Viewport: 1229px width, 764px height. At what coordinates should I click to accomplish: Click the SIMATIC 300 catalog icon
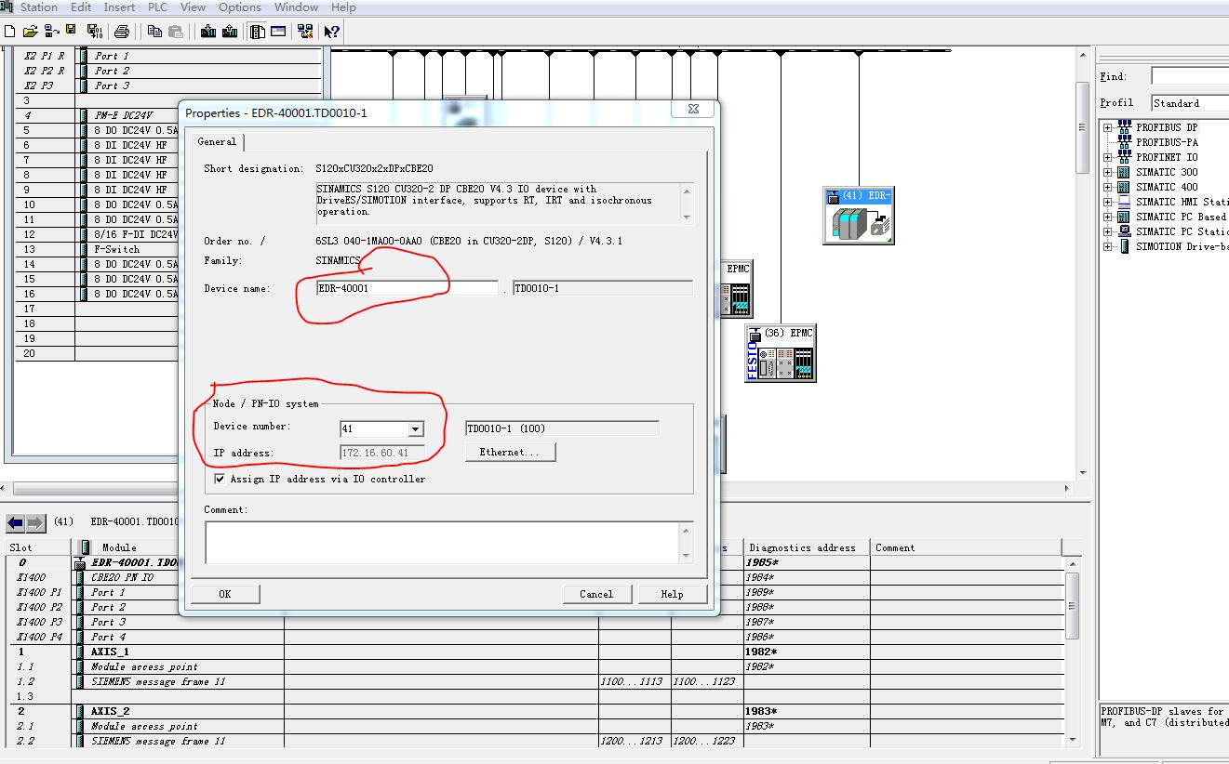pos(1124,172)
